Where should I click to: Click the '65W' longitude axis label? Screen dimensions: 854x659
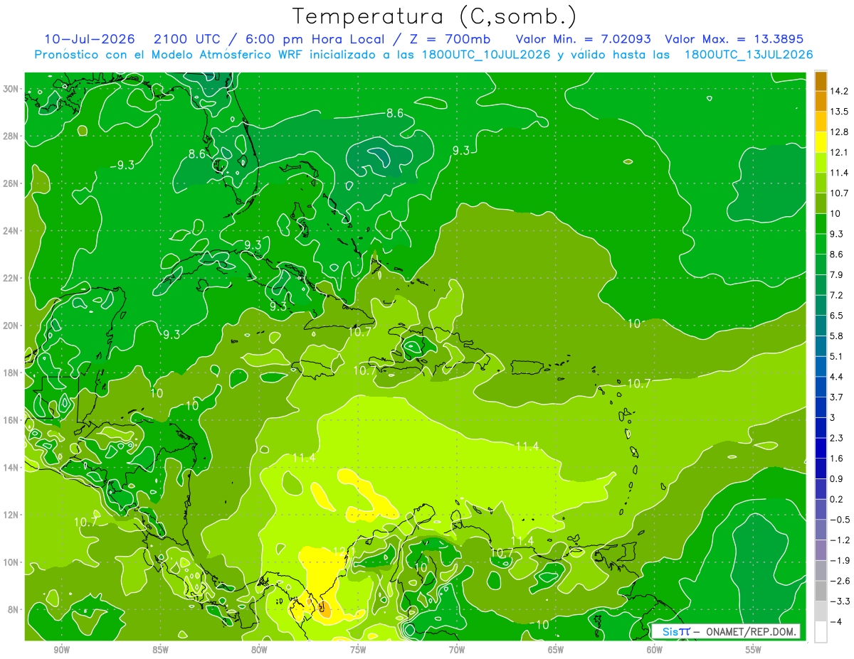tap(556, 650)
